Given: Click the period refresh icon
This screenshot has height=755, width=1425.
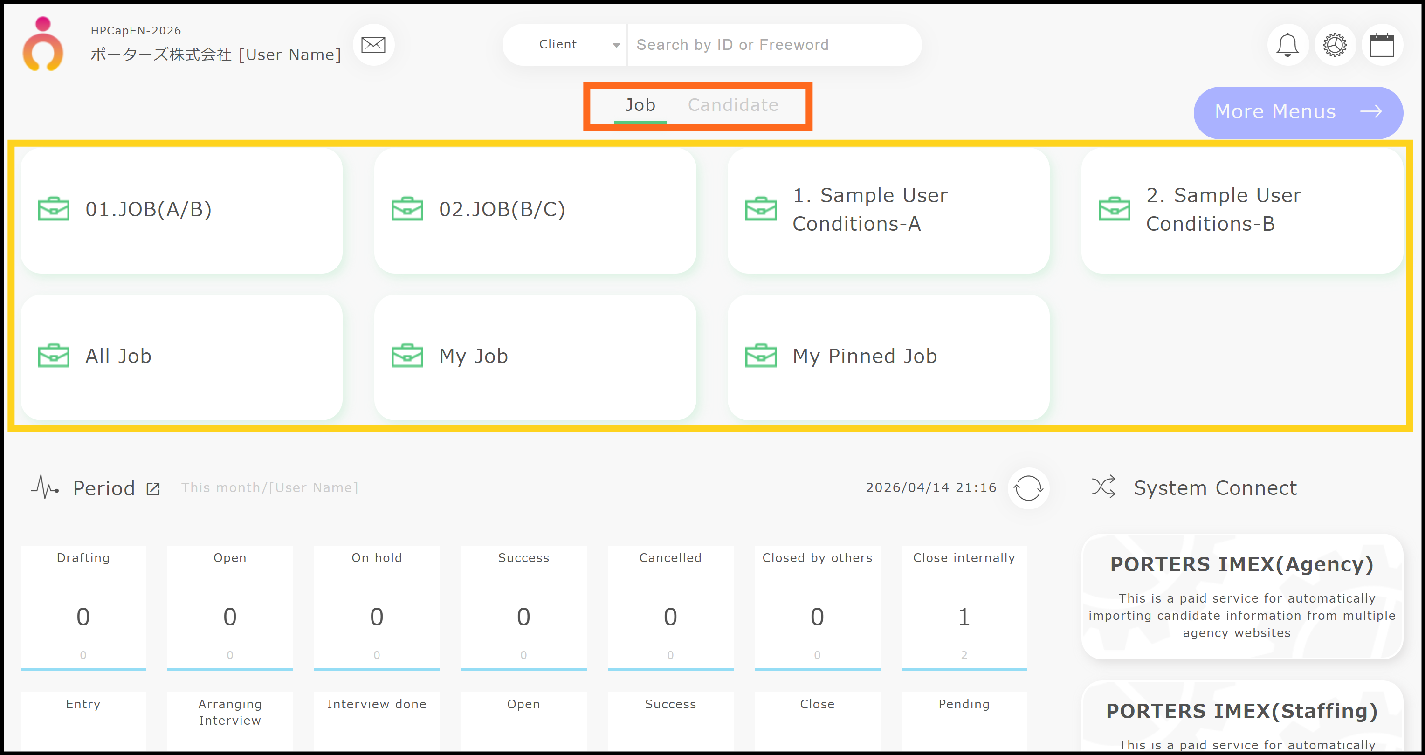Looking at the screenshot, I should [x=1028, y=488].
